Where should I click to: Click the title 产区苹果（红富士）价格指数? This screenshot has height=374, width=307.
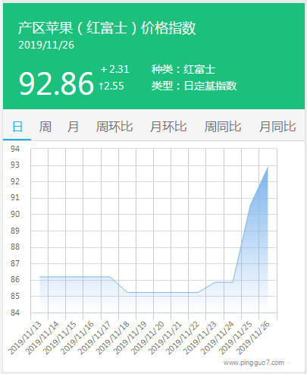coord(107,28)
